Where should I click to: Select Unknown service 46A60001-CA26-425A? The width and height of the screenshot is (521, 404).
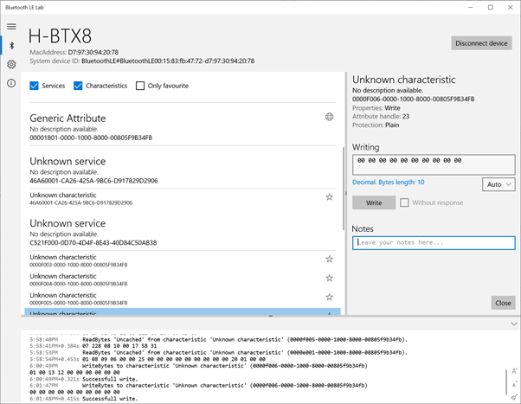coord(183,170)
